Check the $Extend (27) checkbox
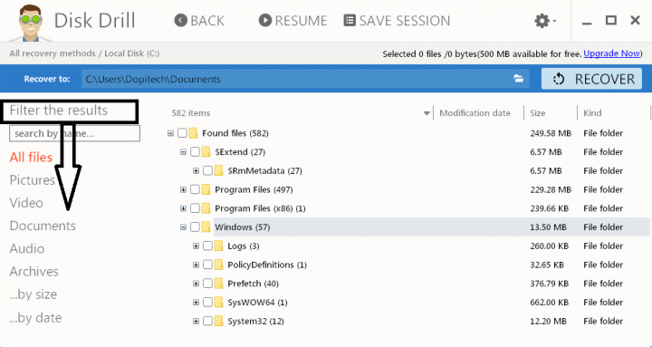 click(x=195, y=152)
